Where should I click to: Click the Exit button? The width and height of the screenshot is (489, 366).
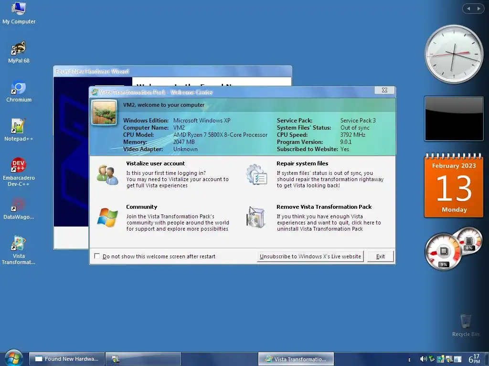[380, 256]
